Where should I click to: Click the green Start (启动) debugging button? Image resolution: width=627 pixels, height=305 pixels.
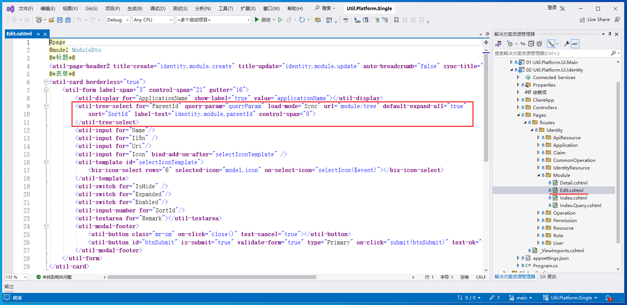[x=263, y=20]
